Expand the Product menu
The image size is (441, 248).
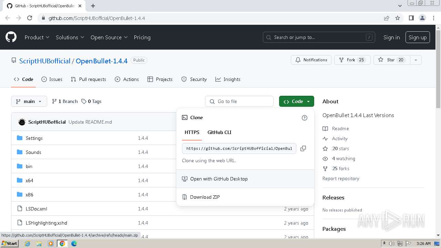(37, 37)
